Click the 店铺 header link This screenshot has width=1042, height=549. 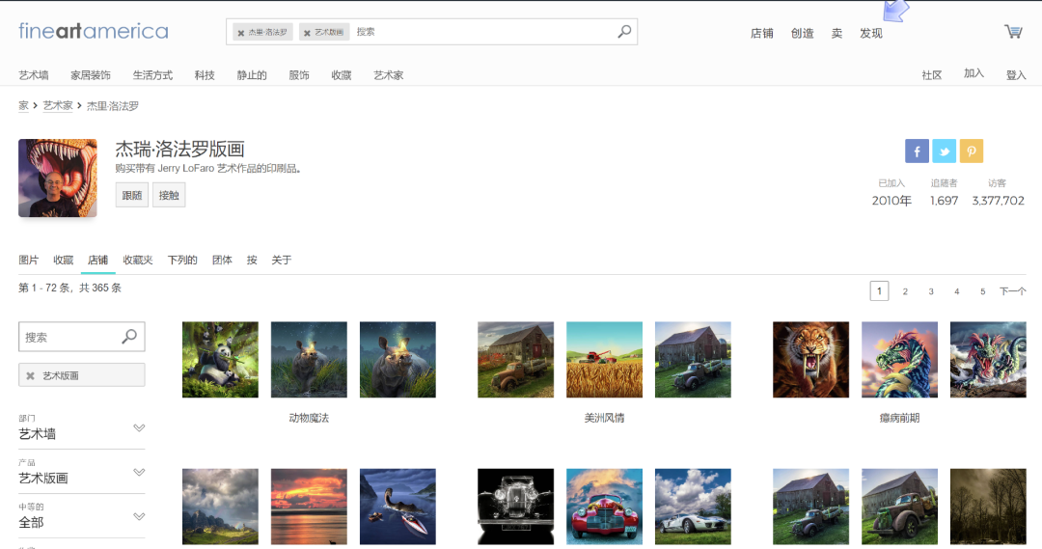(761, 33)
